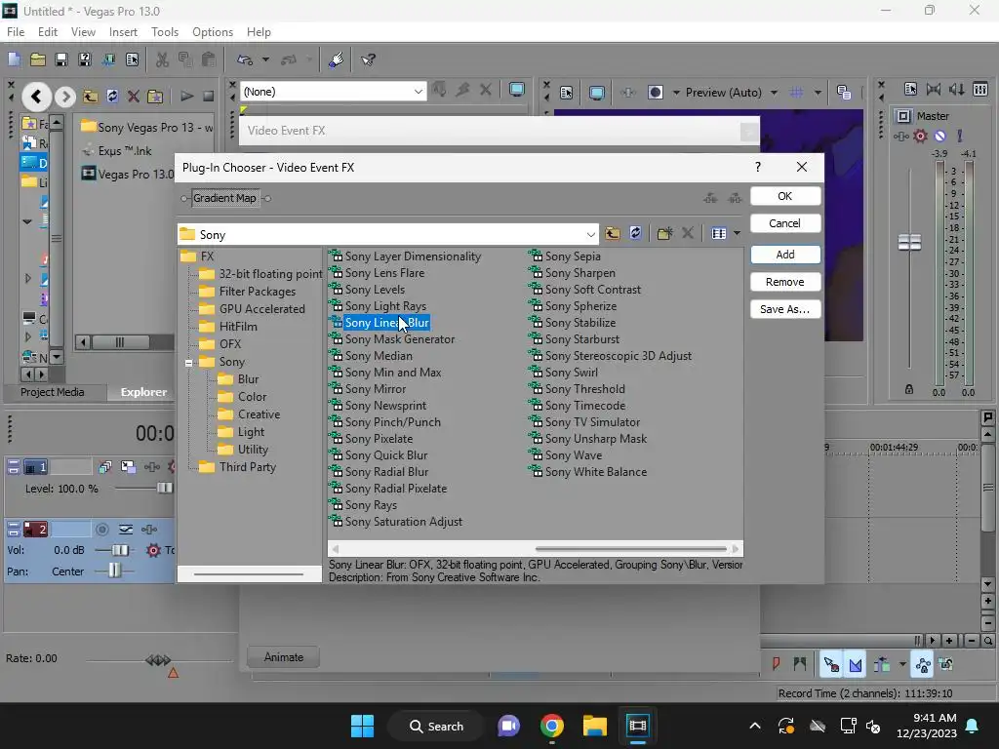The width and height of the screenshot is (999, 749).
Task: Click the Save project floppy icon
Action: pyautogui.click(x=61, y=59)
